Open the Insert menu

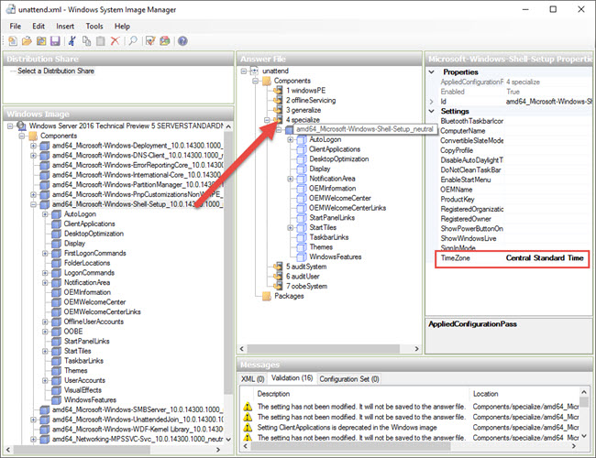pos(65,27)
